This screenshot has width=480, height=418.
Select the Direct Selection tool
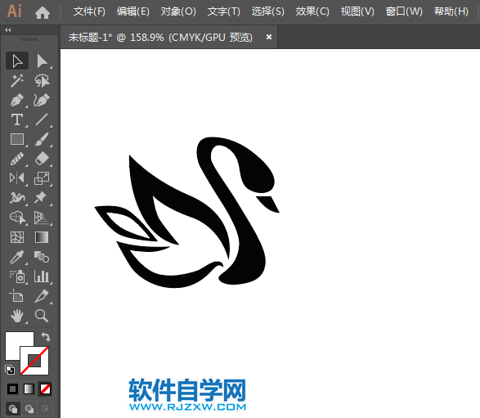[x=42, y=61]
